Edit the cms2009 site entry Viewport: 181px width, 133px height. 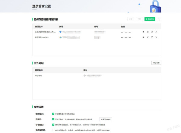coord(148,37)
